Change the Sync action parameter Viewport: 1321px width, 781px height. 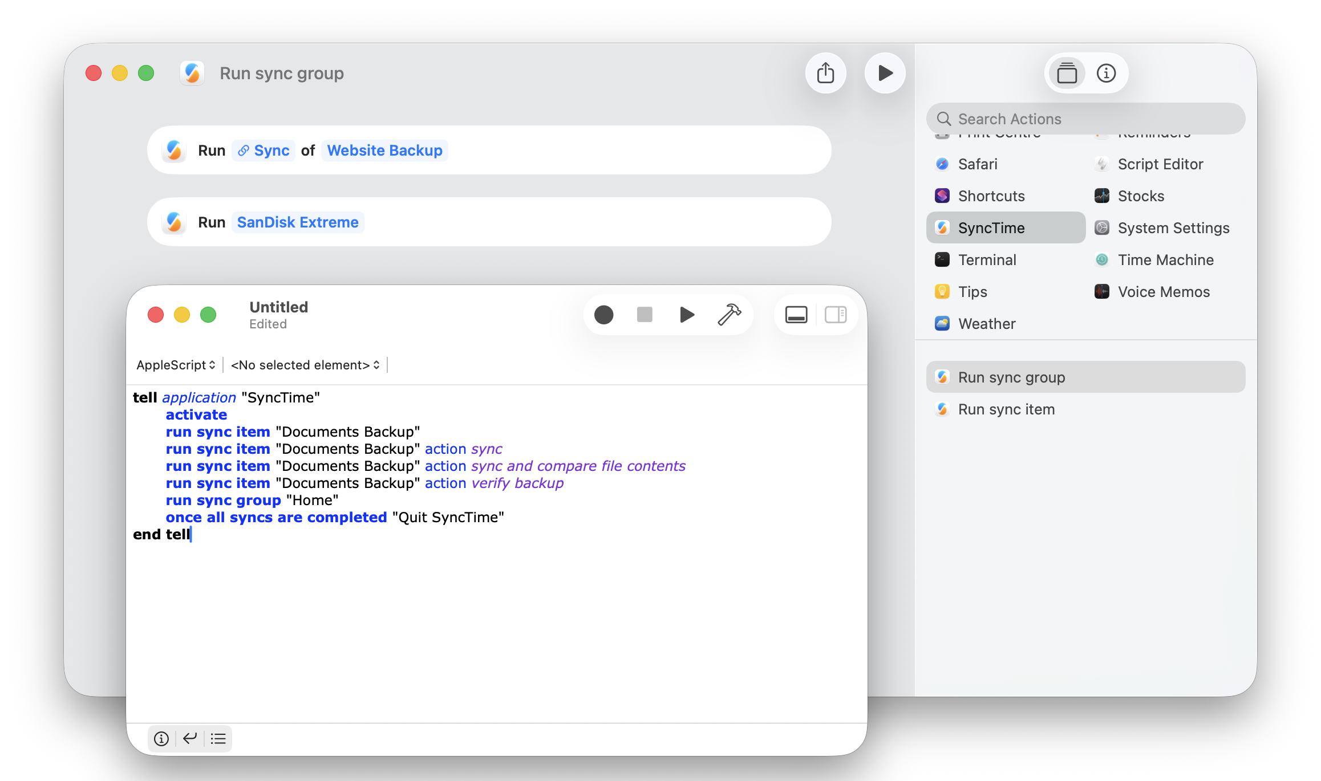[x=264, y=150]
